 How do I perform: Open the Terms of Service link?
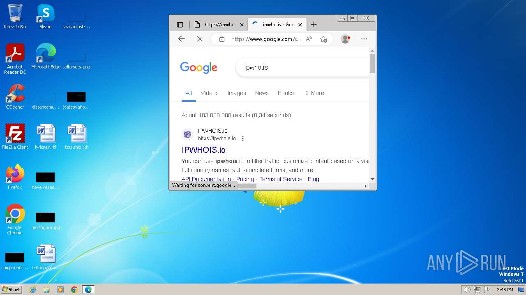coord(281,179)
